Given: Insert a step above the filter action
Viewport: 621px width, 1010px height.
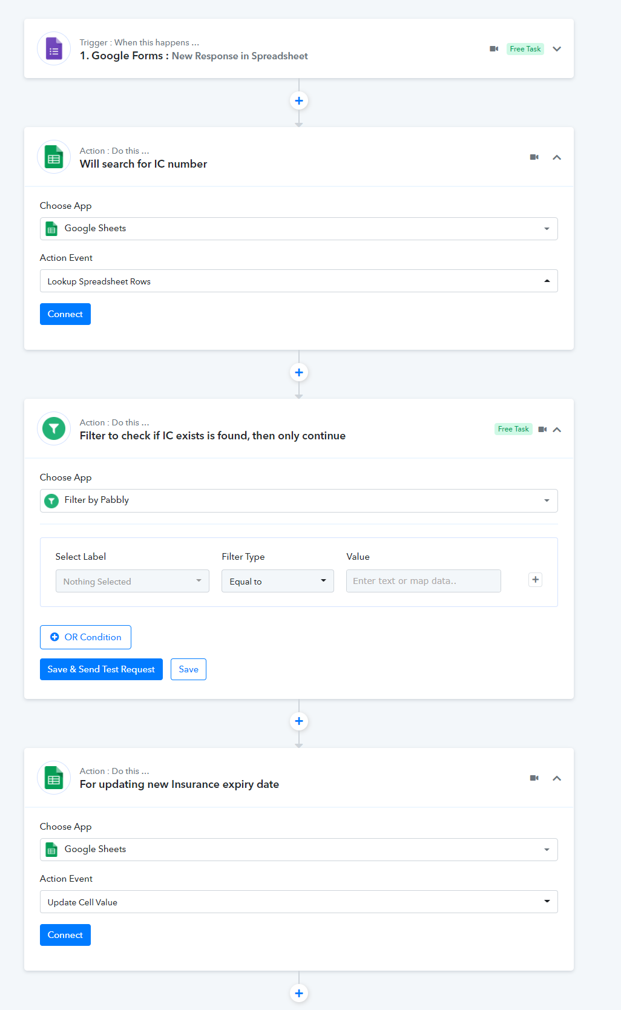Looking at the screenshot, I should point(299,372).
